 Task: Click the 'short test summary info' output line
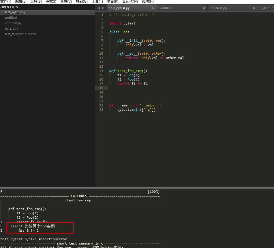(x=80, y=243)
